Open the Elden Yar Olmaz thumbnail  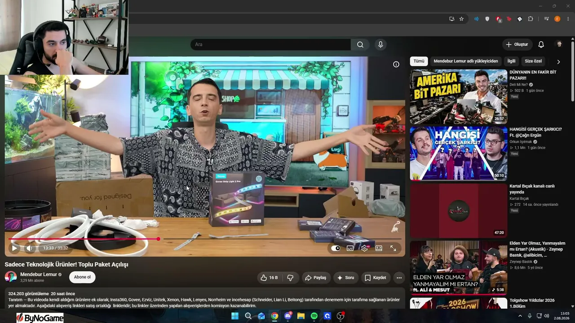coord(459,267)
